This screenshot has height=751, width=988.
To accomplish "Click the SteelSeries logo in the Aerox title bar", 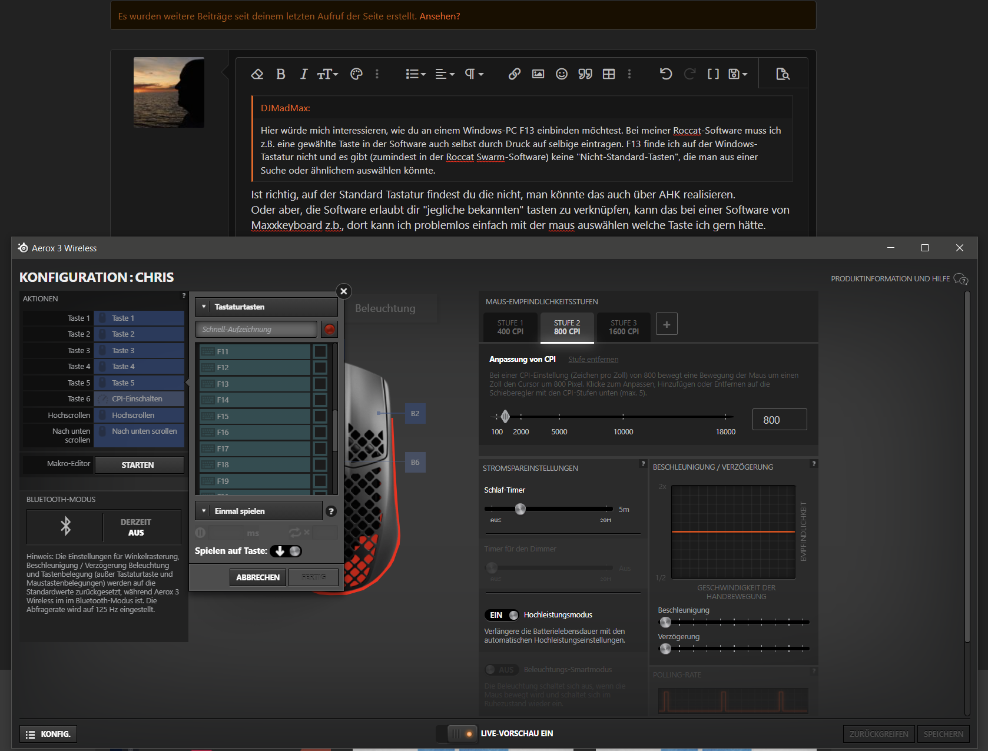I will point(23,248).
